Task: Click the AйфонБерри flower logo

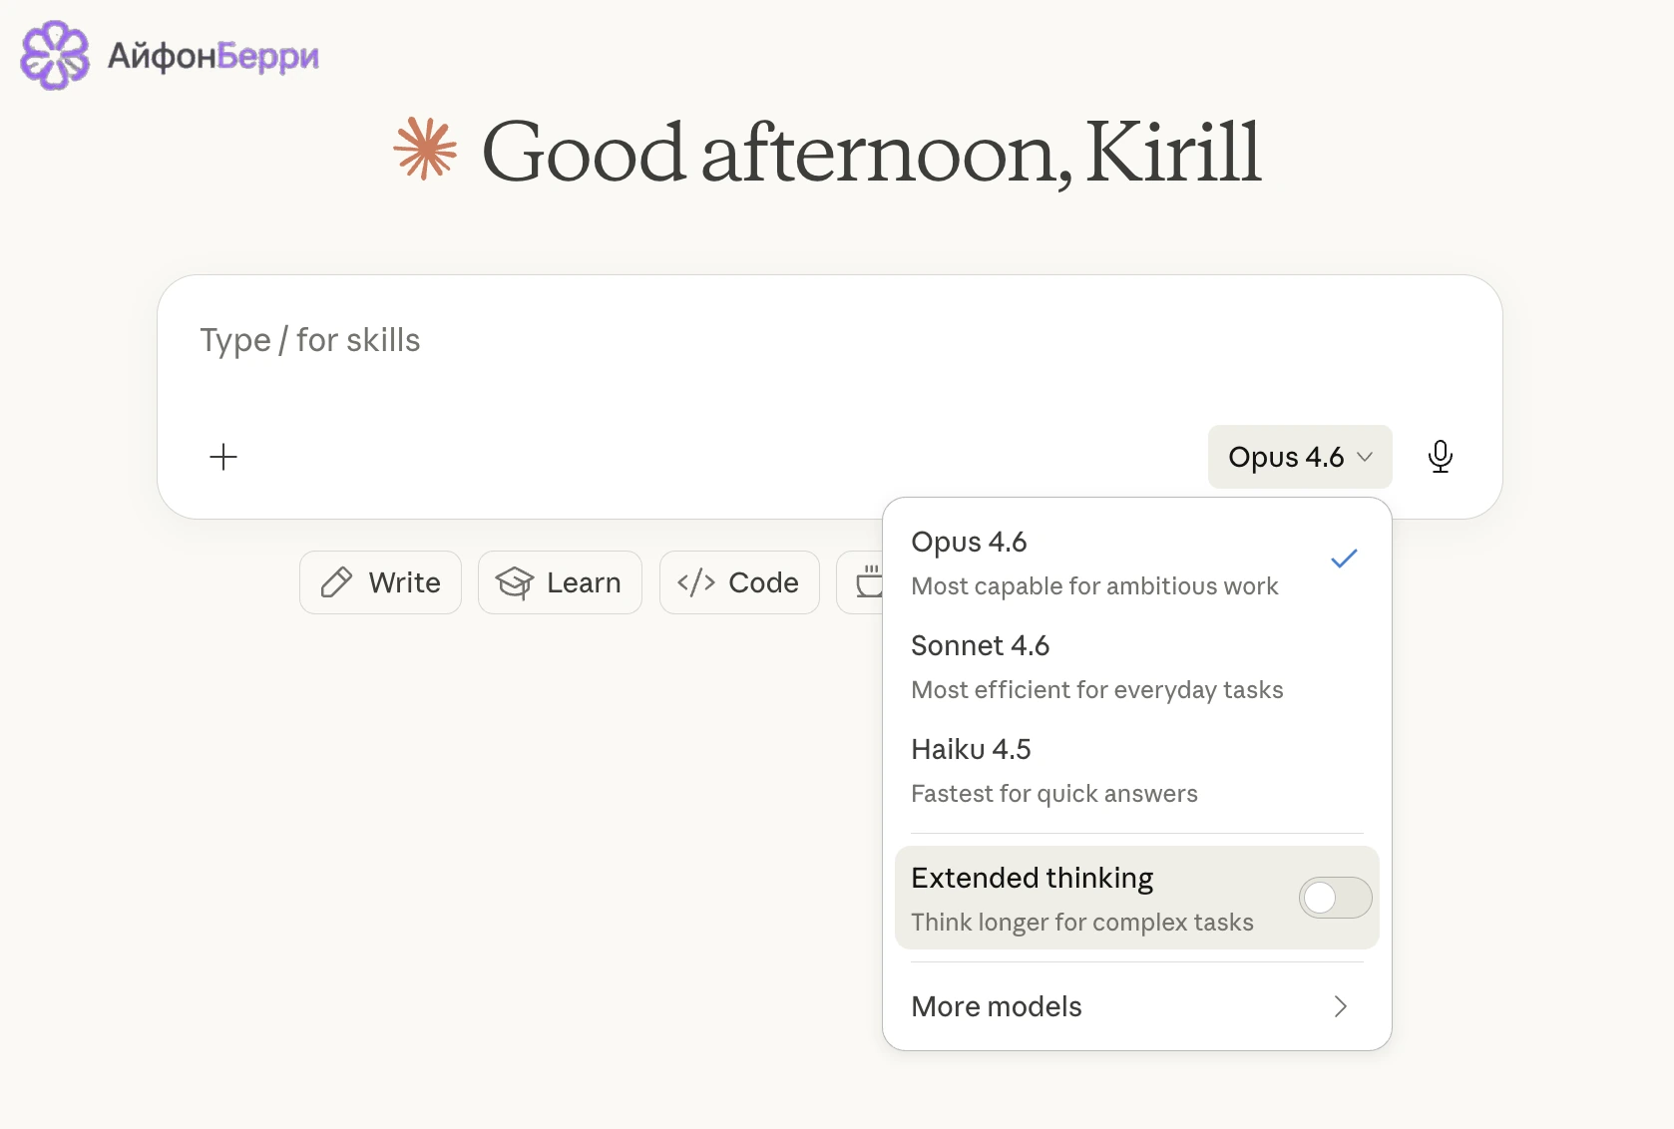Action: pyautogui.click(x=55, y=55)
